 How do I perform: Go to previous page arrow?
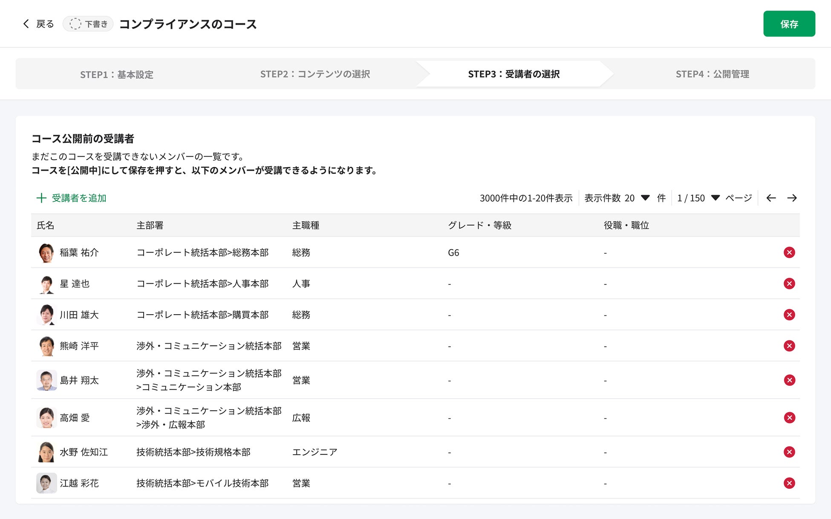coord(771,198)
